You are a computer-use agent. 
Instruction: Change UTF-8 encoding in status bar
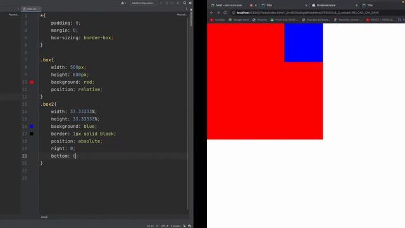pyautogui.click(x=165, y=226)
